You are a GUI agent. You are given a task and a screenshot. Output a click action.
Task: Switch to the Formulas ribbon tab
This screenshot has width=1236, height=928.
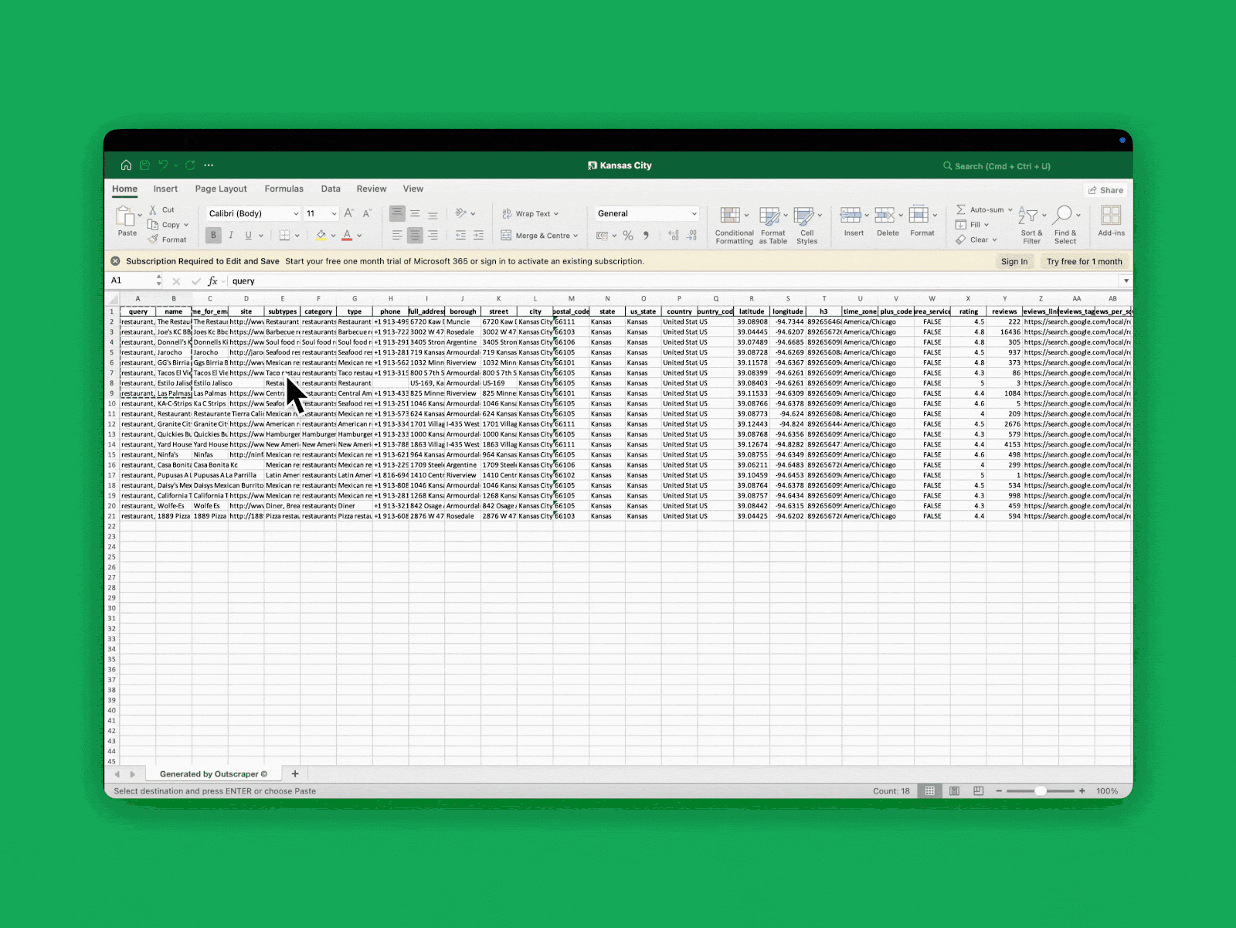[x=284, y=189]
